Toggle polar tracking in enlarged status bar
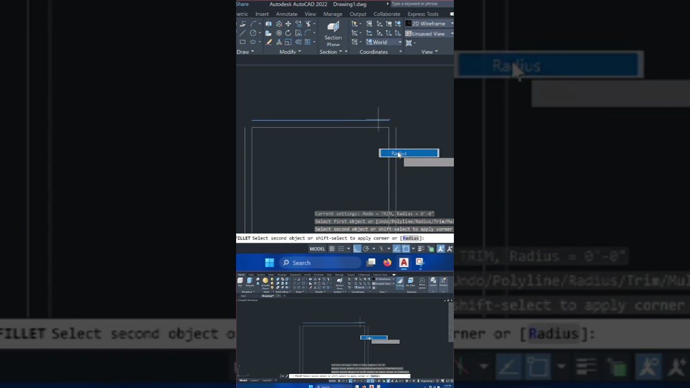 pyautogui.click(x=366, y=249)
